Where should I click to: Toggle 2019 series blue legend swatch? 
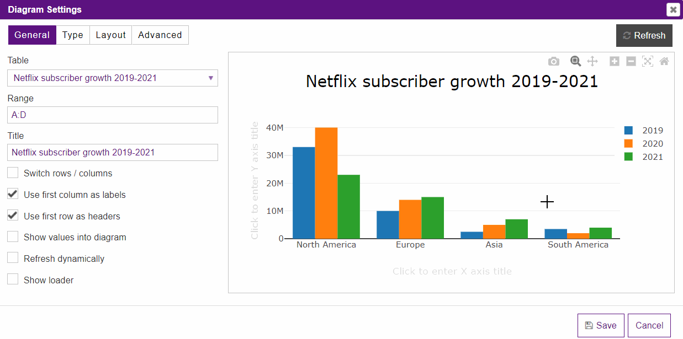coord(628,131)
